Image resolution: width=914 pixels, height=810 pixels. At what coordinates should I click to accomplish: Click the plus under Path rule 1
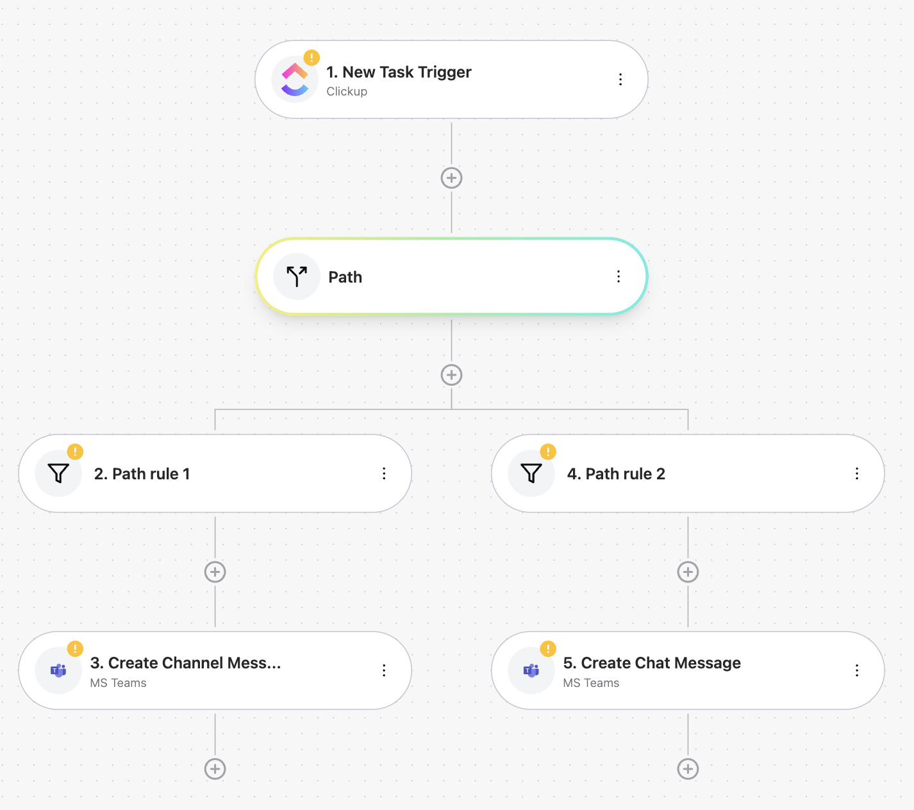pyautogui.click(x=215, y=571)
